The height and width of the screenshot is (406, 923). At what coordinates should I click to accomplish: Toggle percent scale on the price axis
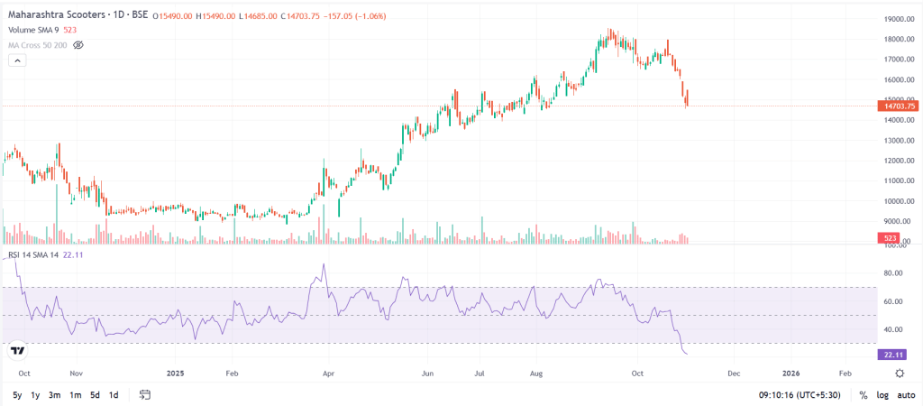click(x=863, y=395)
